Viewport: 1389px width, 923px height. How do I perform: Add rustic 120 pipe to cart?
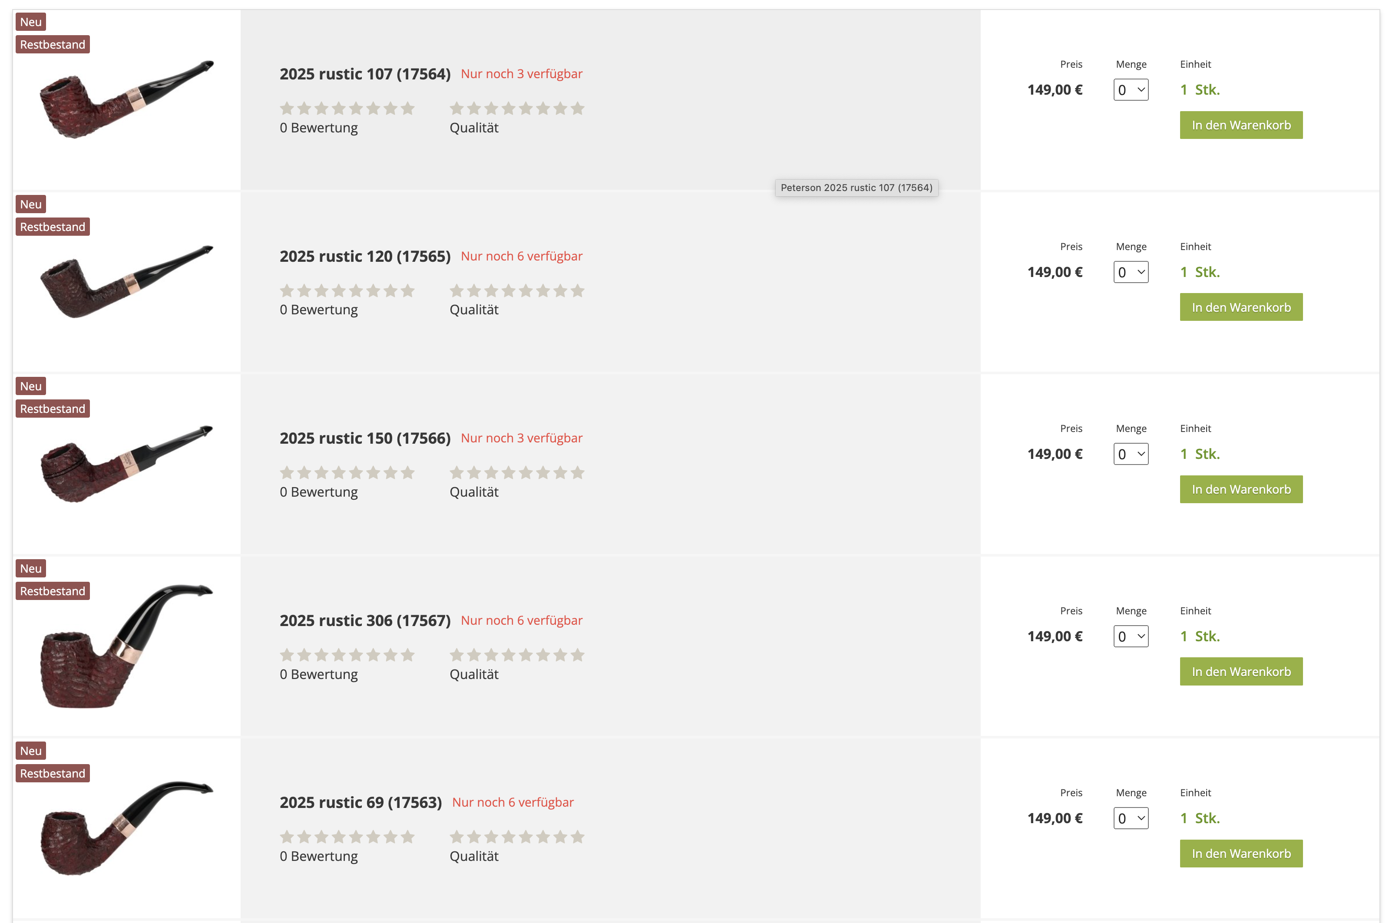pyautogui.click(x=1240, y=307)
